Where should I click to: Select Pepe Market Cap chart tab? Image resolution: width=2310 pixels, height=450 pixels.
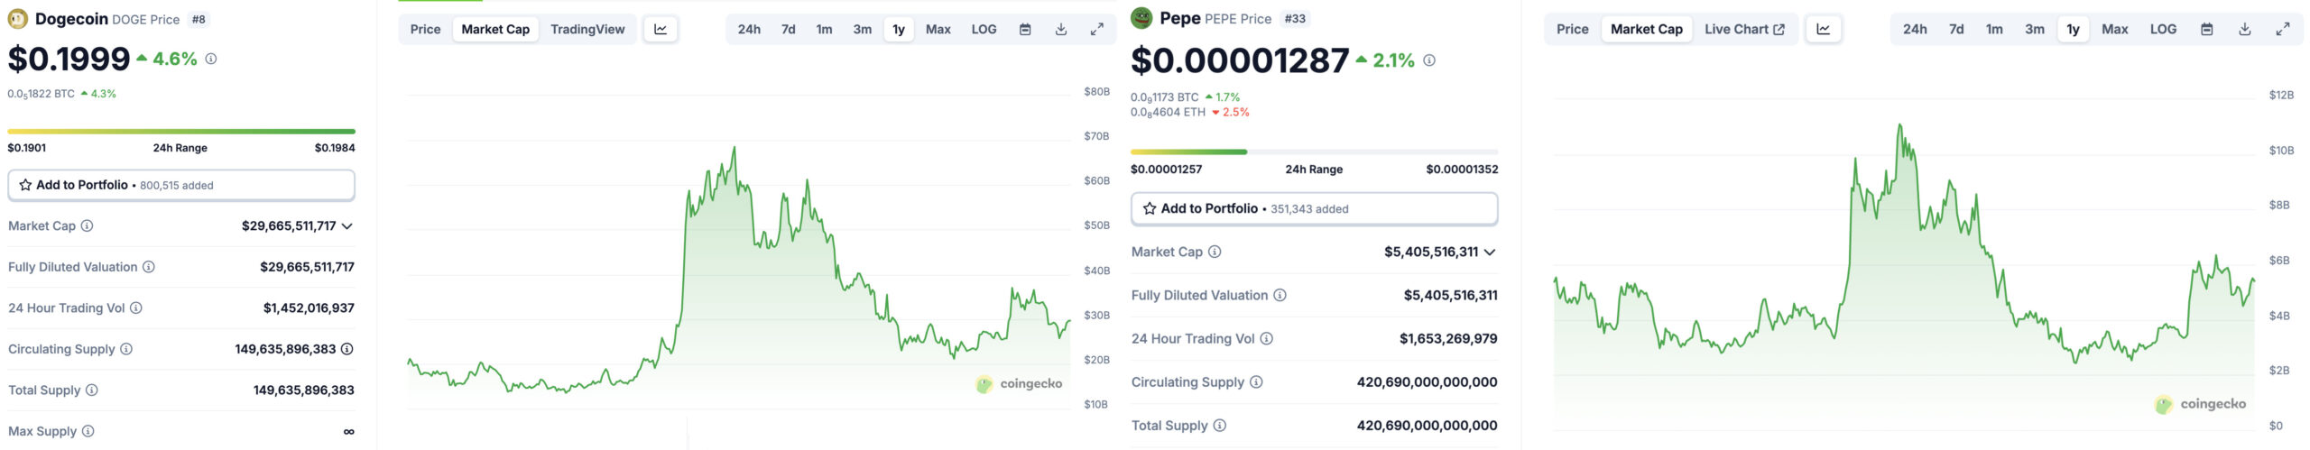pyautogui.click(x=1647, y=29)
